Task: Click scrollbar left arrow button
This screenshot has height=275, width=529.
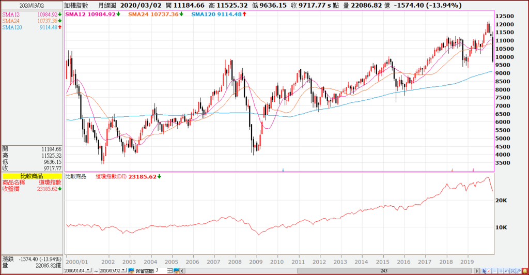Action: click(182, 271)
